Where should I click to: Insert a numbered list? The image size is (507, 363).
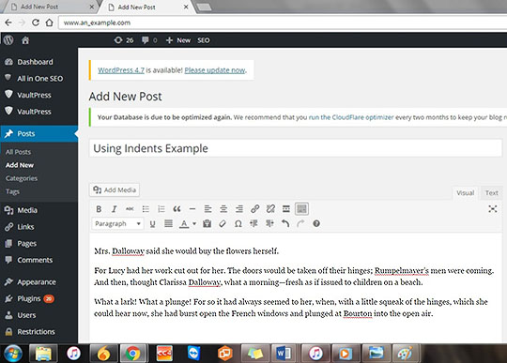(x=161, y=209)
